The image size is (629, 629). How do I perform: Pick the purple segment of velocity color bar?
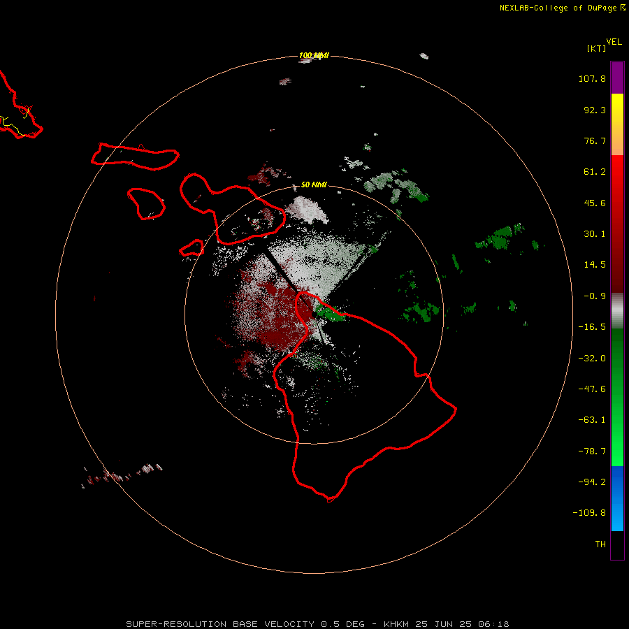coord(617,78)
